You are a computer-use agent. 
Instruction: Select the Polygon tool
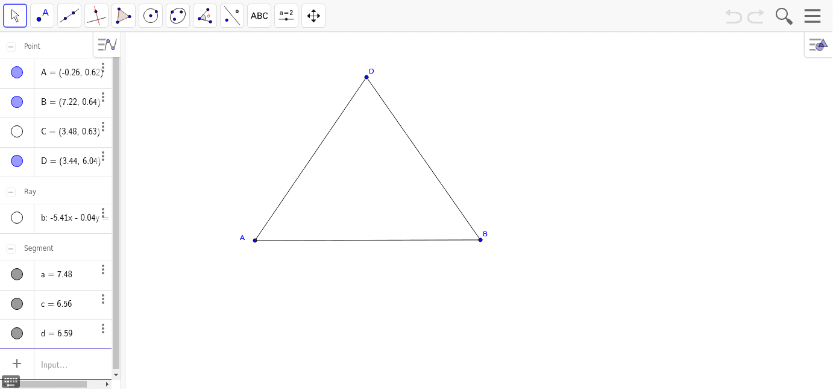tap(124, 16)
